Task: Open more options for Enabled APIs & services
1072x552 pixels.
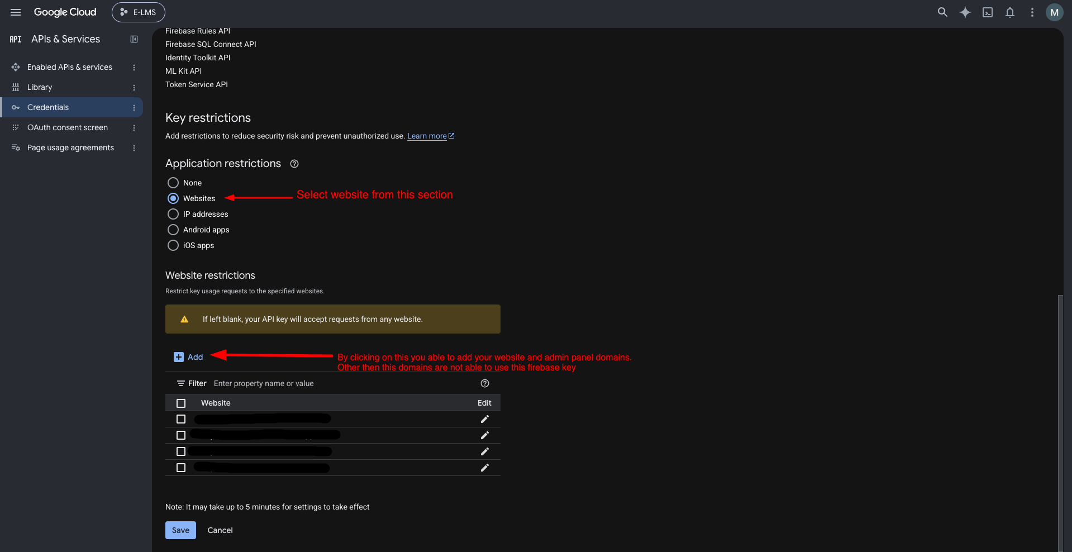Action: (134, 67)
